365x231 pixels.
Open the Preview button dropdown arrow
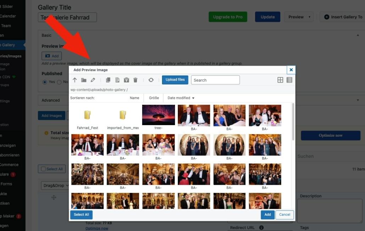[309, 17]
